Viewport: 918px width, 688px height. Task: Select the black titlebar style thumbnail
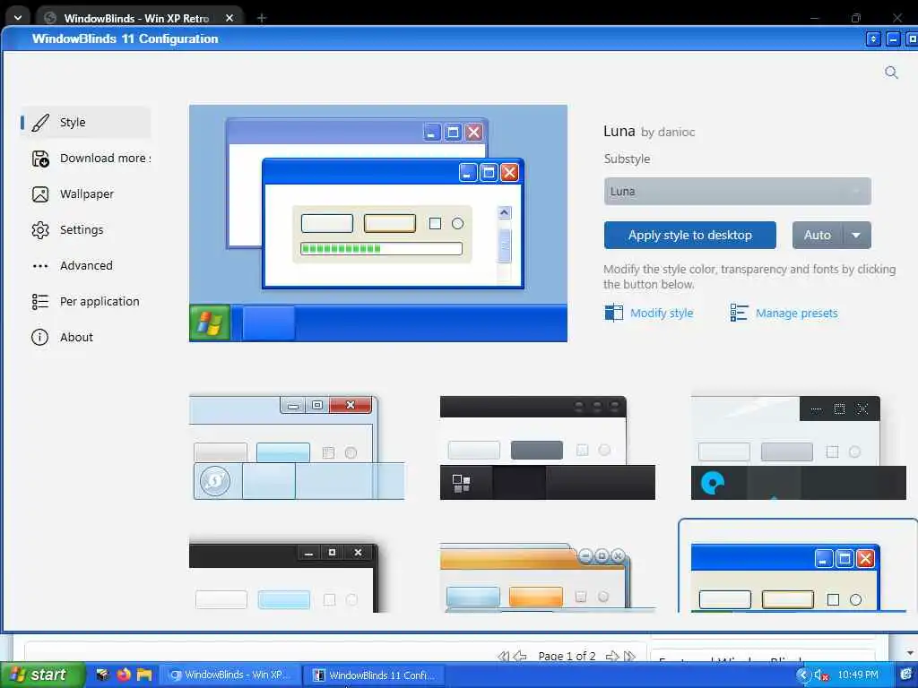[x=284, y=576]
